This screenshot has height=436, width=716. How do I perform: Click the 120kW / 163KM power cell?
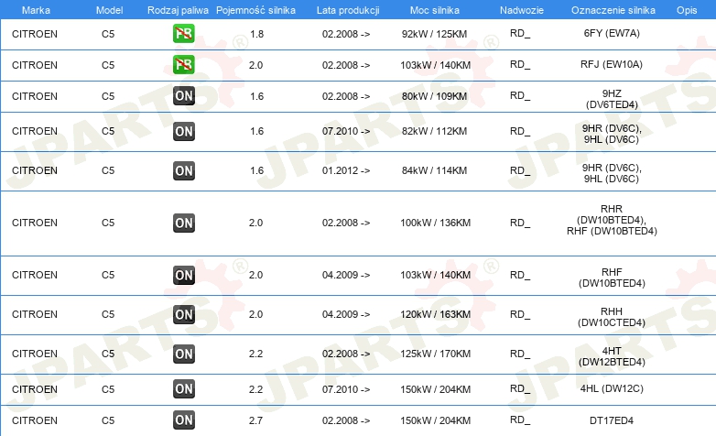click(x=436, y=314)
